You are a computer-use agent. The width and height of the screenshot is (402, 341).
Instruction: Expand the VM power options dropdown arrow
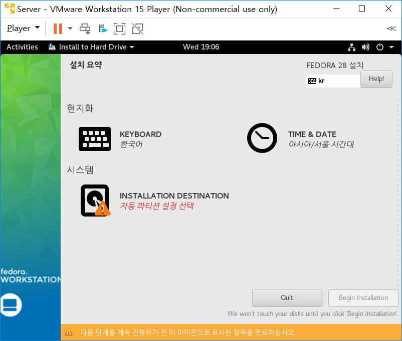tap(70, 28)
